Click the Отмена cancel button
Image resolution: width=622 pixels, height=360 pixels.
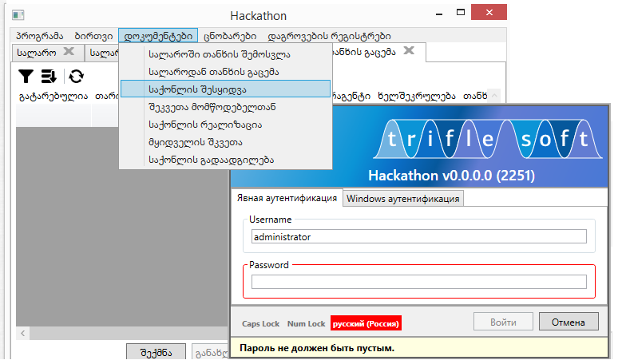(569, 322)
